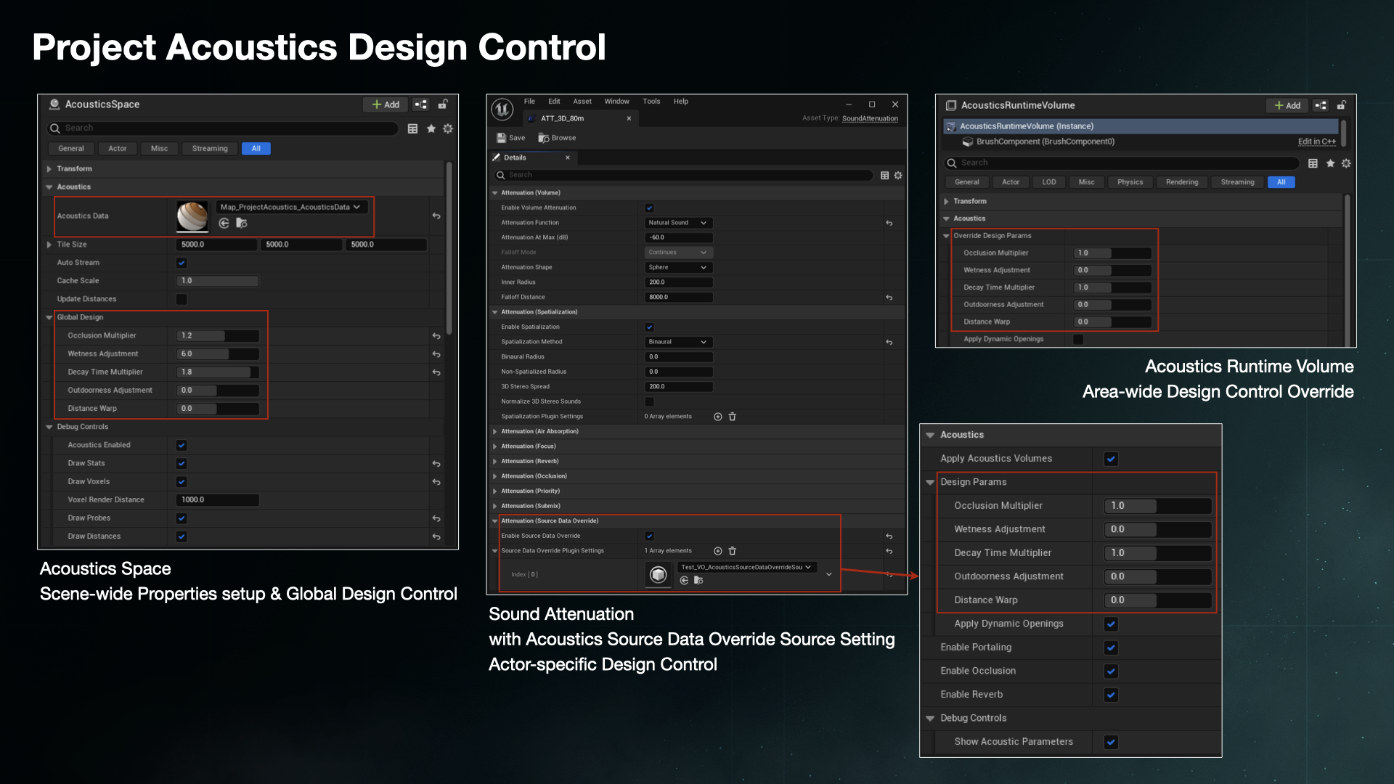Screen dimensions: 1394x784
Task: Click favorites star icon in AcousticsSpace details
Action: point(431,128)
